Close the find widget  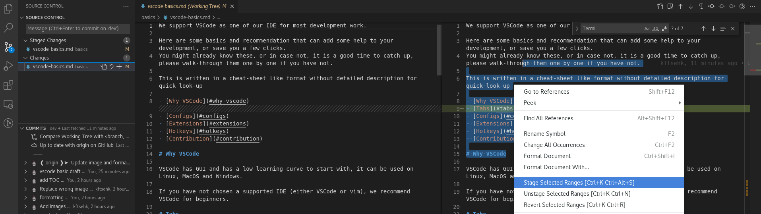click(x=733, y=29)
